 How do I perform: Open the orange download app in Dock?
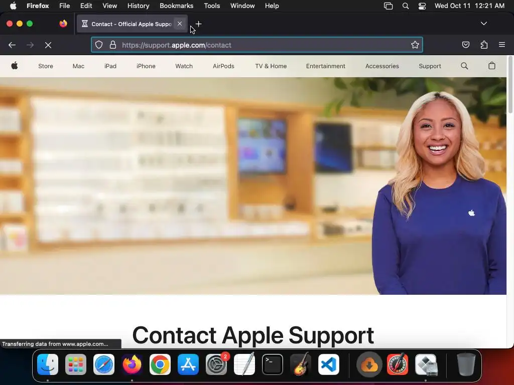[369, 364]
